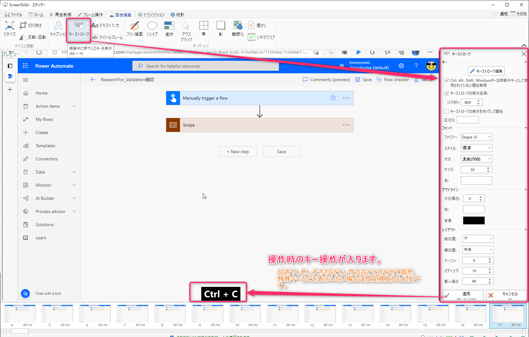The height and width of the screenshot is (337, 529).
Task: Click the 適用 apply button
Action: pyautogui.click(x=463, y=295)
